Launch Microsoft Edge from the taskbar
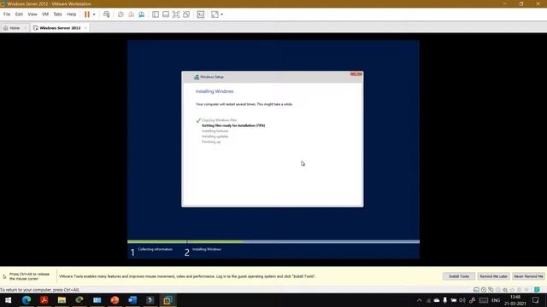This screenshot has width=547, height=307. coord(26,300)
